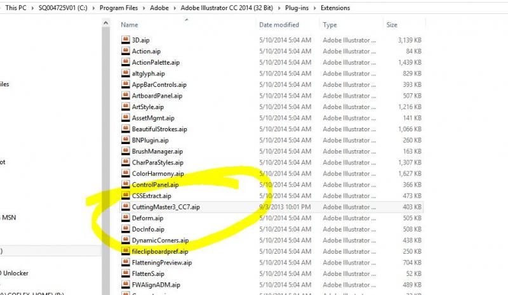Select the ColorHarmony.aip file icon
Image resolution: width=508 pixels, height=295 pixels.
pos(125,173)
